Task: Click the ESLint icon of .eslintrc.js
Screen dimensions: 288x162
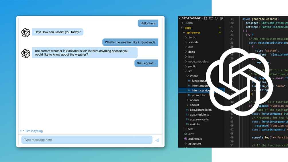Action: click(x=185, y=139)
